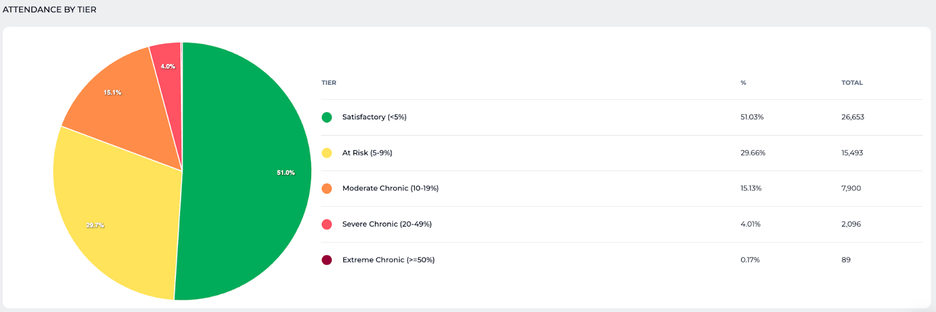
Task: Click the green Satisfactory legend dot
Action: tap(326, 117)
